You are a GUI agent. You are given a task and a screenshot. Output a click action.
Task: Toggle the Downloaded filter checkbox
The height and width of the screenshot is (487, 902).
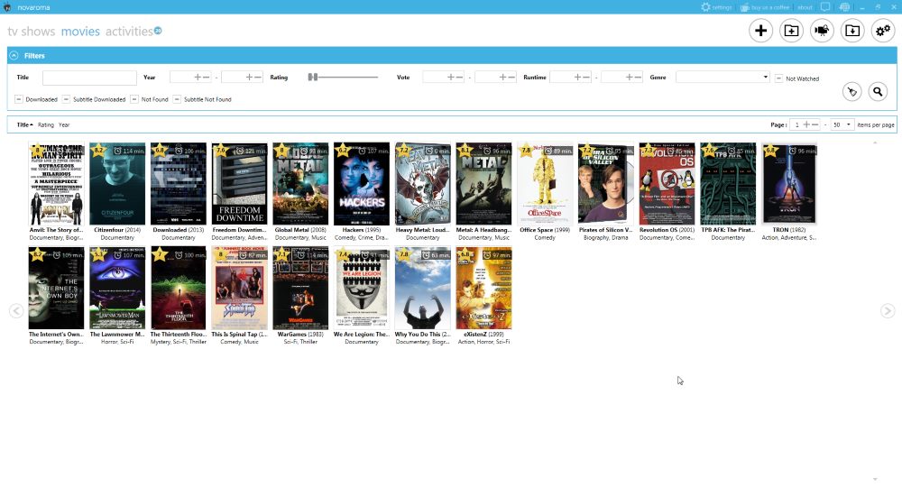pos(18,99)
